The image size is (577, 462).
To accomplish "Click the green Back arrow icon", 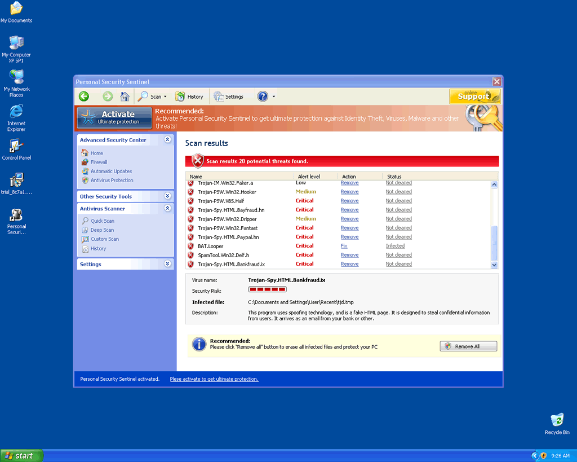I will click(83, 96).
